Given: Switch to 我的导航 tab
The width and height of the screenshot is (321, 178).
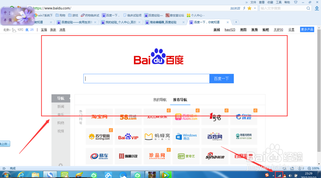Looking at the screenshot, I should tap(160, 100).
